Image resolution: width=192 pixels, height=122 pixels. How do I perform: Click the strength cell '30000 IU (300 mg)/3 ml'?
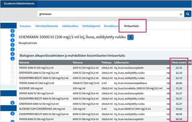coord(86,83)
